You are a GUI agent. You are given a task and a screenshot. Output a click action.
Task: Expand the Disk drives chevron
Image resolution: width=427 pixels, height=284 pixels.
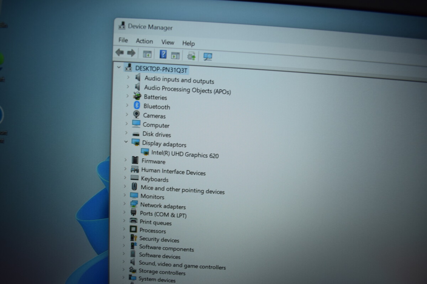click(x=126, y=133)
